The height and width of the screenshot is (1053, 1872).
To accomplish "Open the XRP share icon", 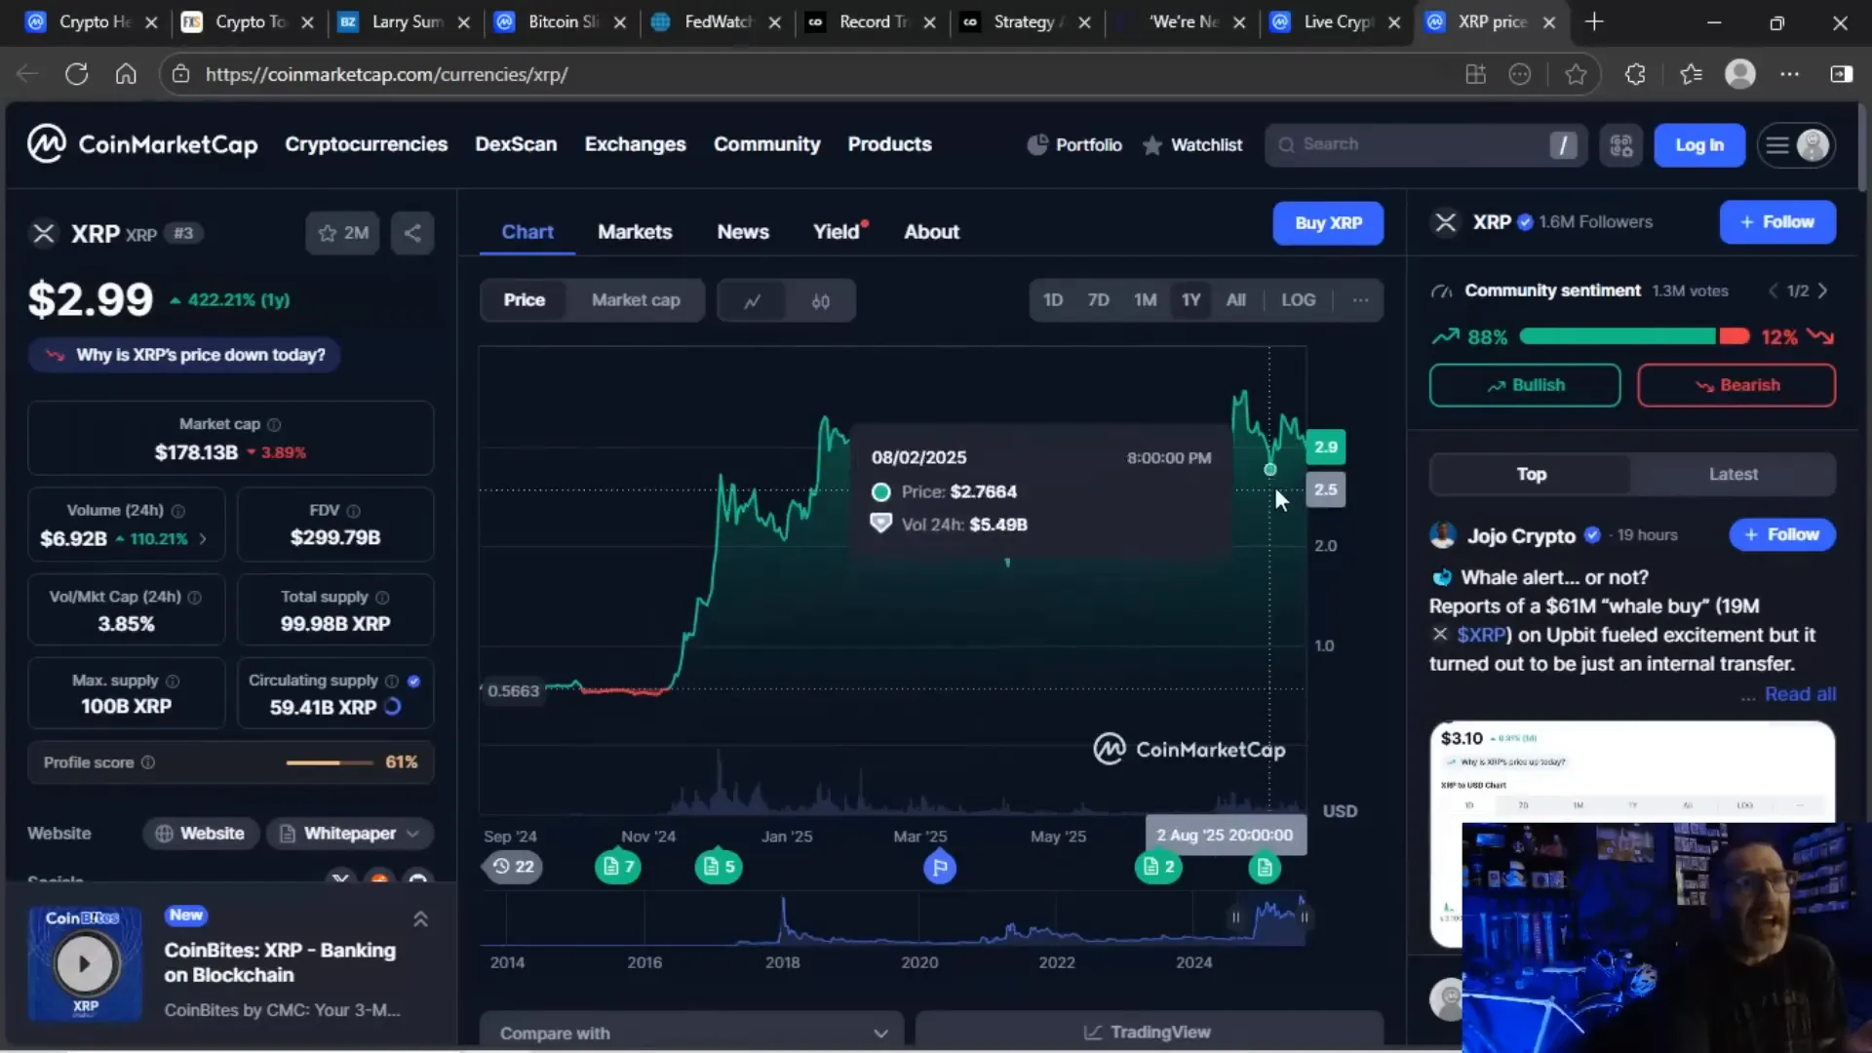I will tap(412, 233).
